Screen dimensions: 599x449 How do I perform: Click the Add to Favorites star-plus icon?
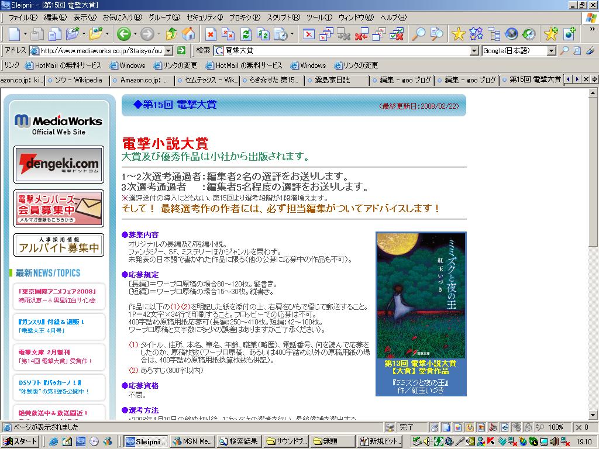click(551, 34)
